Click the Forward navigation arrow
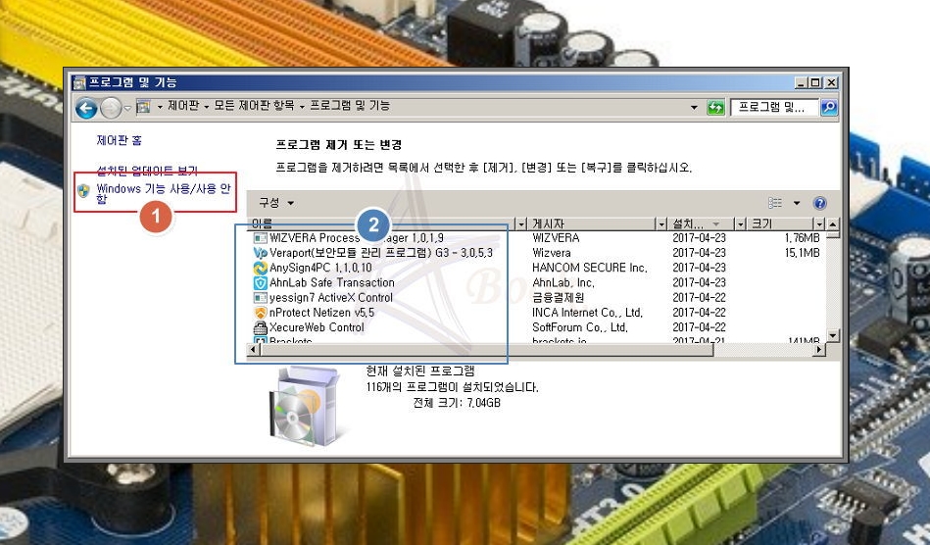Screen dimensions: 930x545 pos(111,108)
